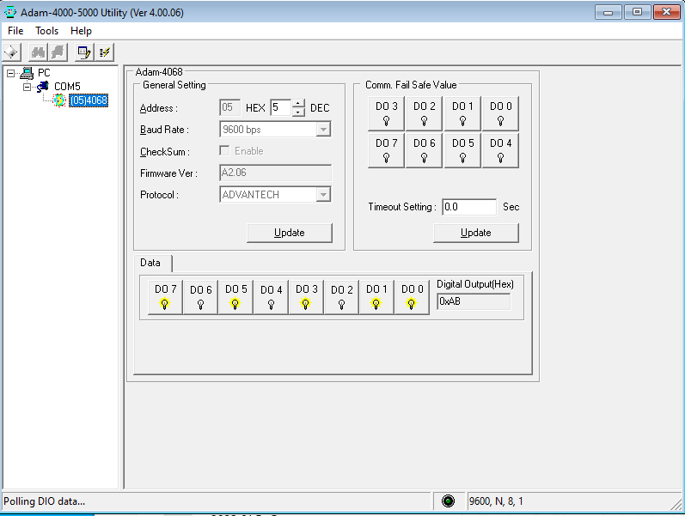Select the COM5 tree label

pyautogui.click(x=67, y=87)
